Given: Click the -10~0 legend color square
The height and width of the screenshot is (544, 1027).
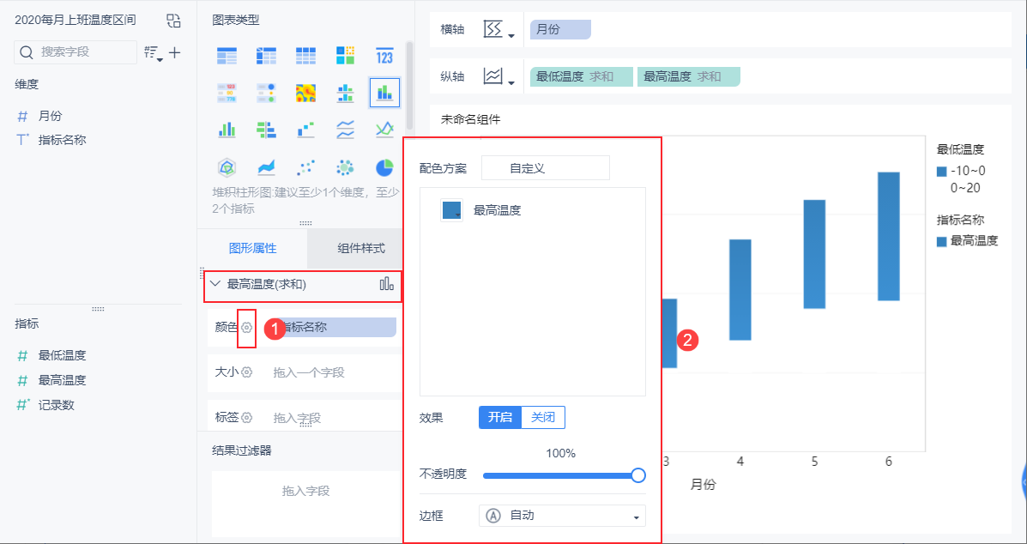Looking at the screenshot, I should [942, 171].
